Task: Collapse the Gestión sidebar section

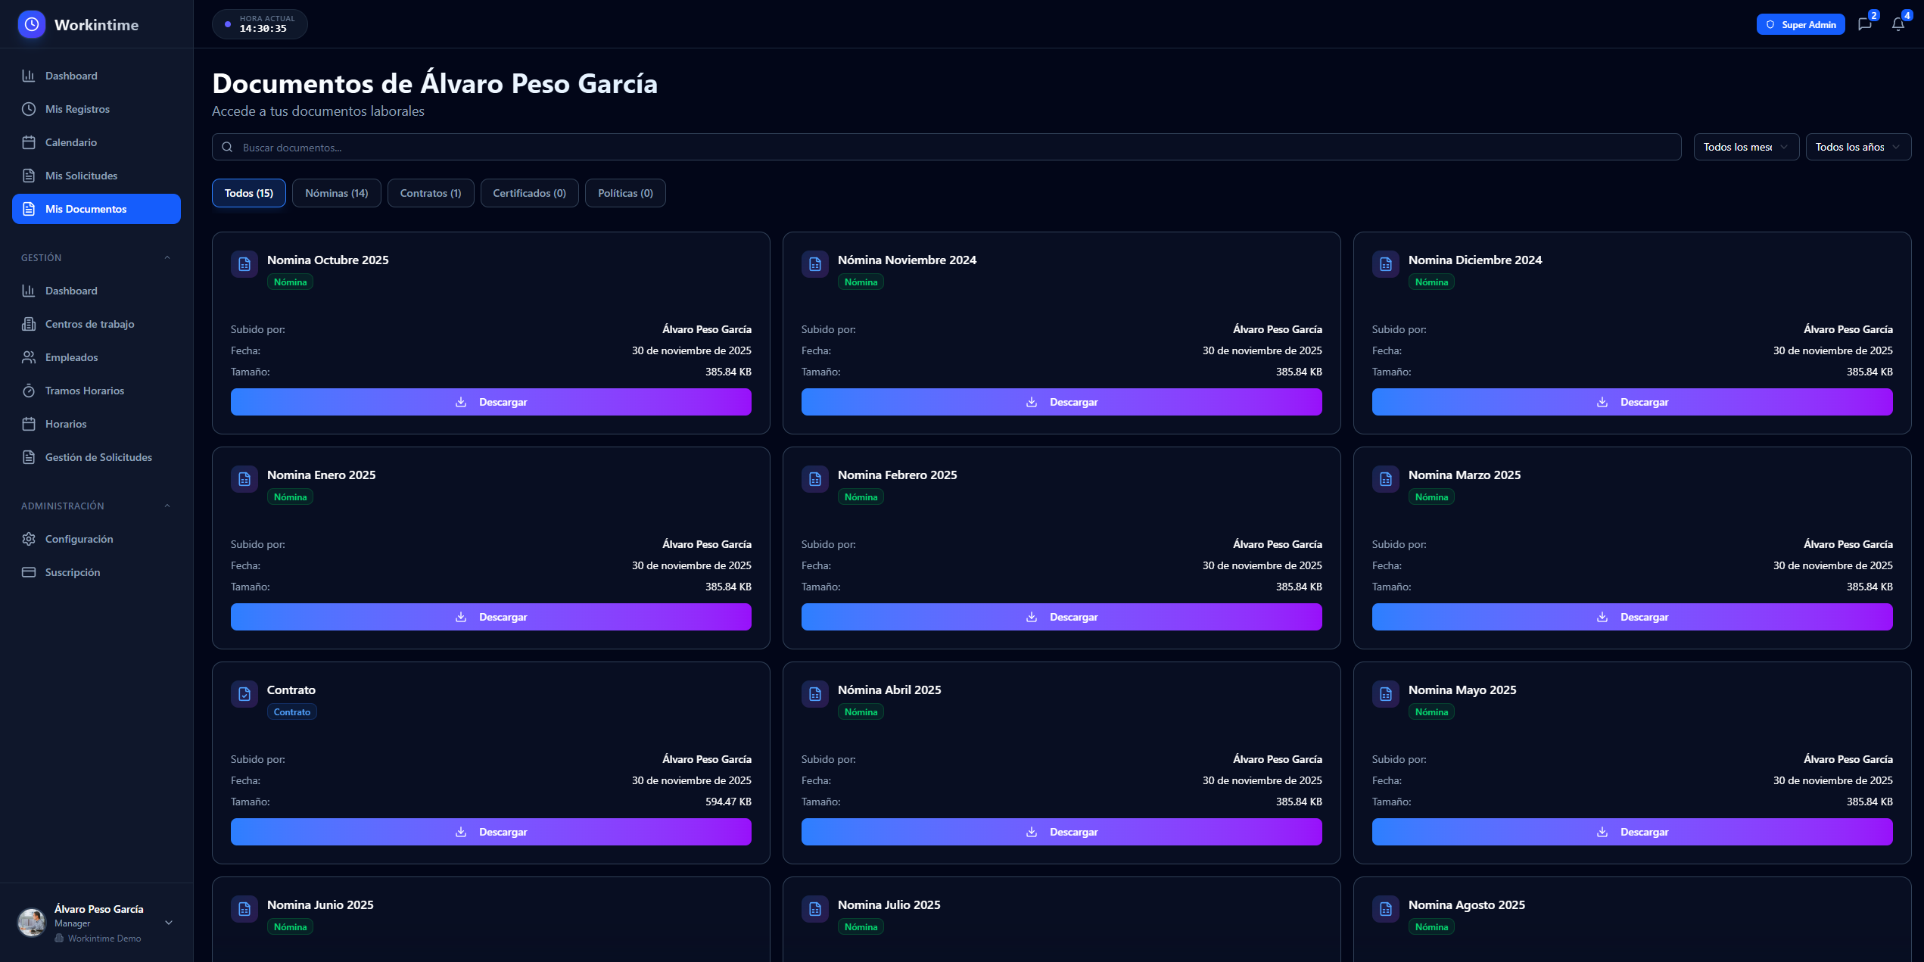Action: [x=167, y=258]
